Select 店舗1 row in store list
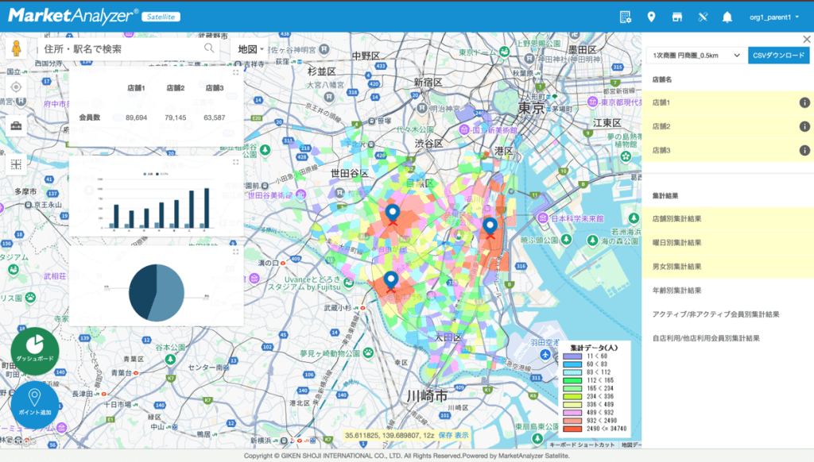The image size is (814, 462). (x=728, y=102)
